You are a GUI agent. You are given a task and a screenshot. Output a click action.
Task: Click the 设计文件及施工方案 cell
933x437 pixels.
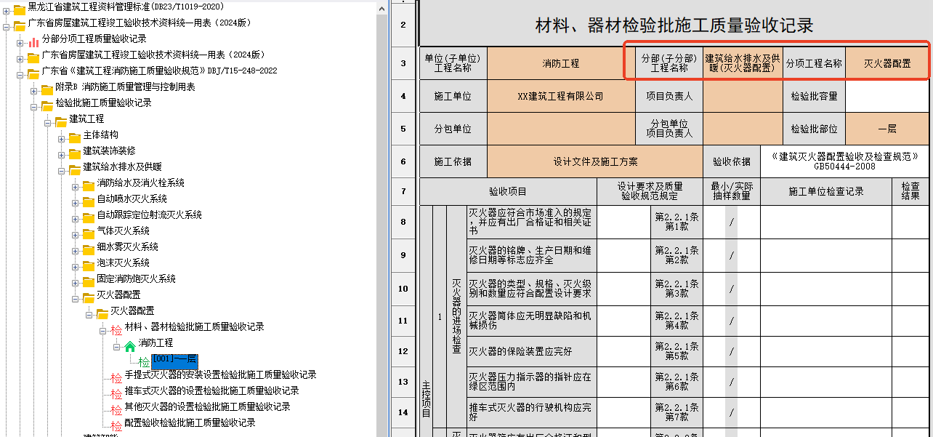tap(595, 161)
